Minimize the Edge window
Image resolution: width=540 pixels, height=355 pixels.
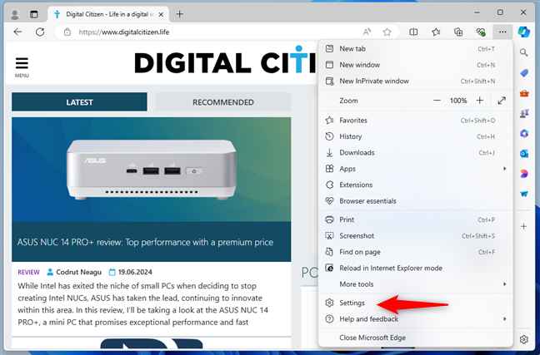[477, 12]
